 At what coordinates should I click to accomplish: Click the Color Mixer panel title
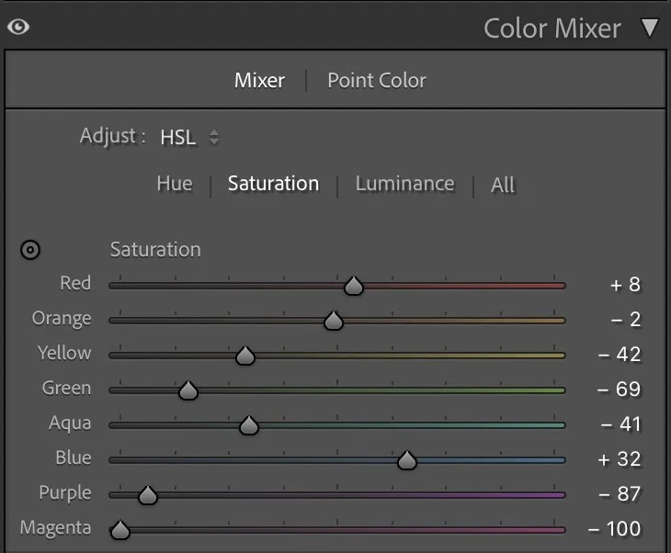click(x=552, y=28)
